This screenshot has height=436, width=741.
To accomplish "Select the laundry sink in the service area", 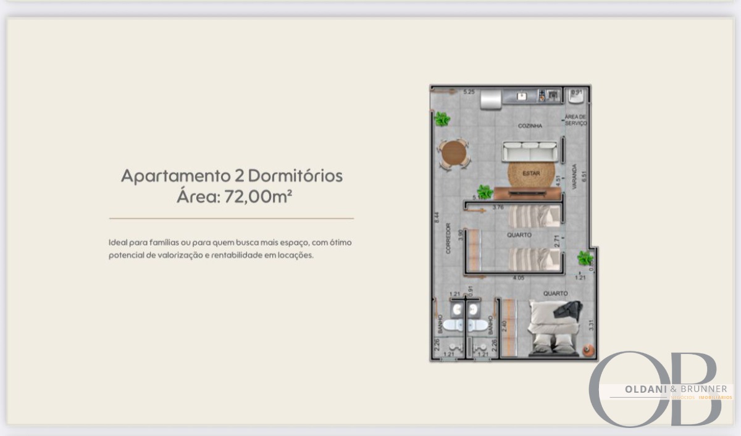I will (x=576, y=96).
